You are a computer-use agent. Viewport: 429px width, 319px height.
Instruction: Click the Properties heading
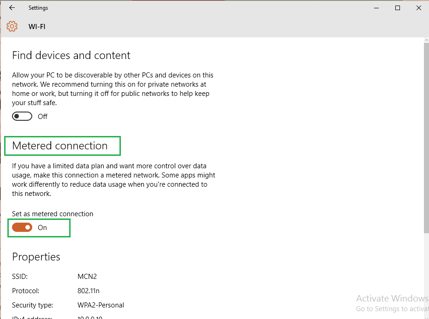coord(36,257)
